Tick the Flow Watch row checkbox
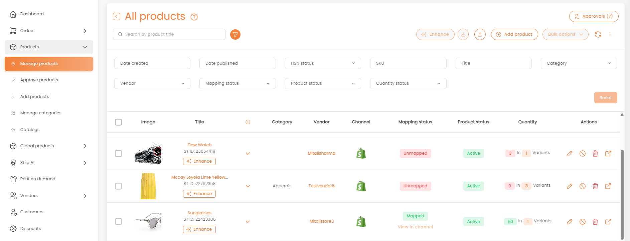630x241 pixels. 118,153
